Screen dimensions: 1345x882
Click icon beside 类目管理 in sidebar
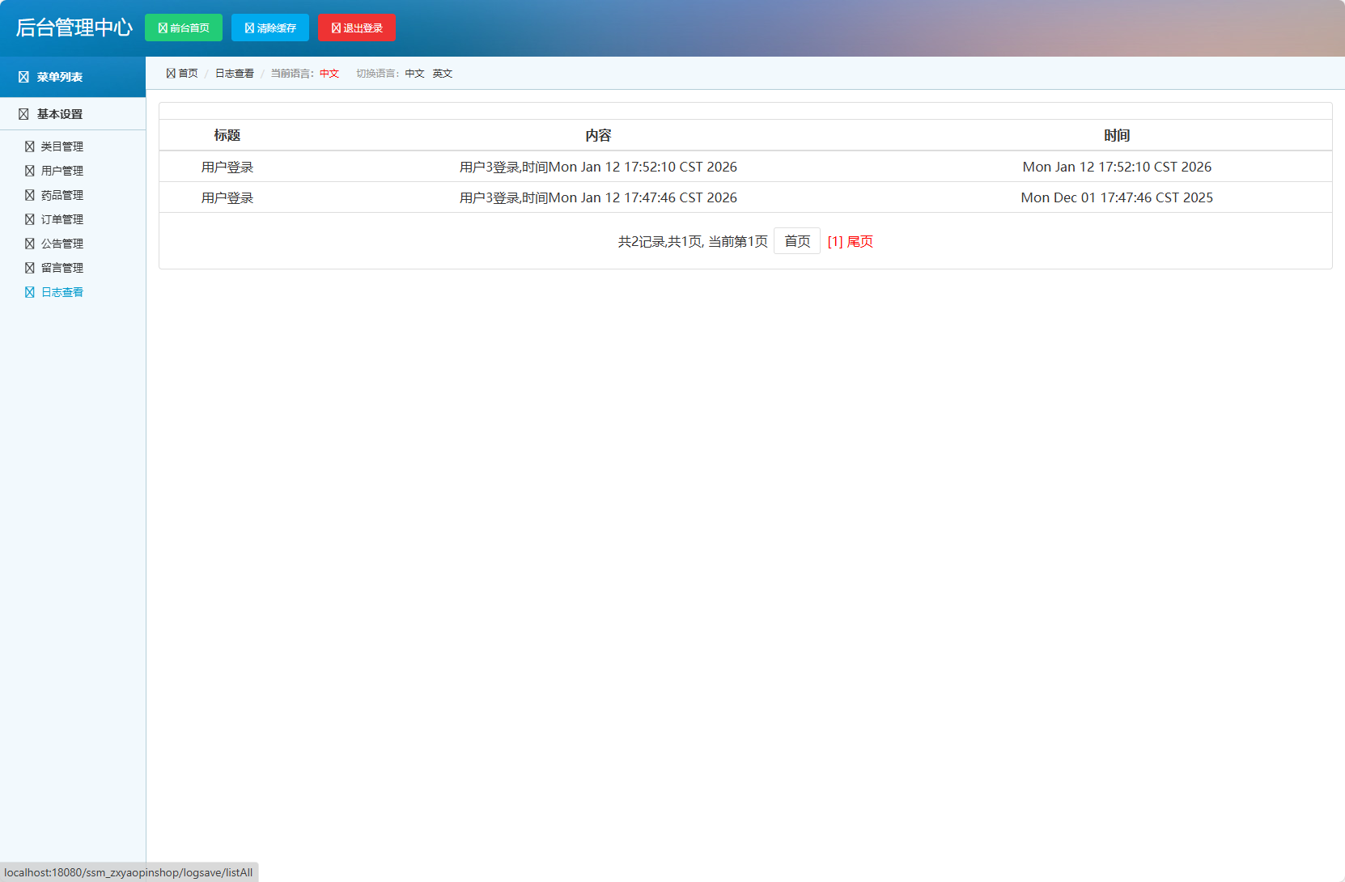tap(30, 146)
